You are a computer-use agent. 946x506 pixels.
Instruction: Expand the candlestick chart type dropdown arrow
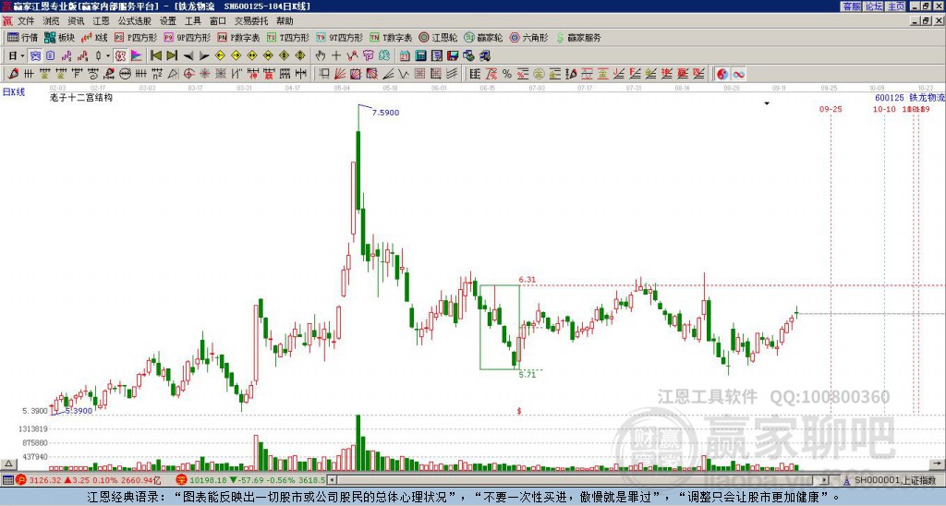pos(108,56)
